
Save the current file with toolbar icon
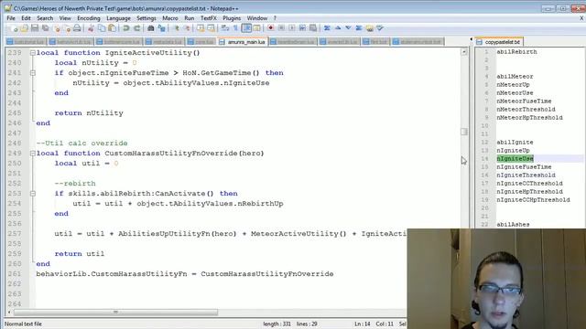coord(35,28)
